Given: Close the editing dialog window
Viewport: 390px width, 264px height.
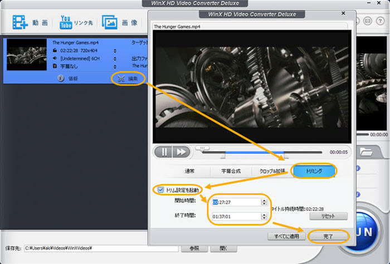Looking at the screenshot, I should tap(343, 13).
